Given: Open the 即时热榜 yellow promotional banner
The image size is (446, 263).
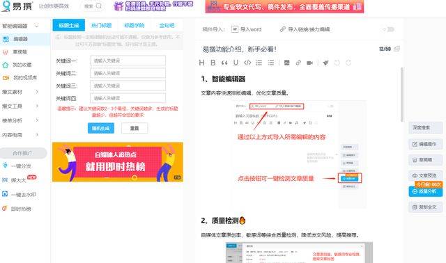Looking at the screenshot, I should pyautogui.click(x=118, y=162).
